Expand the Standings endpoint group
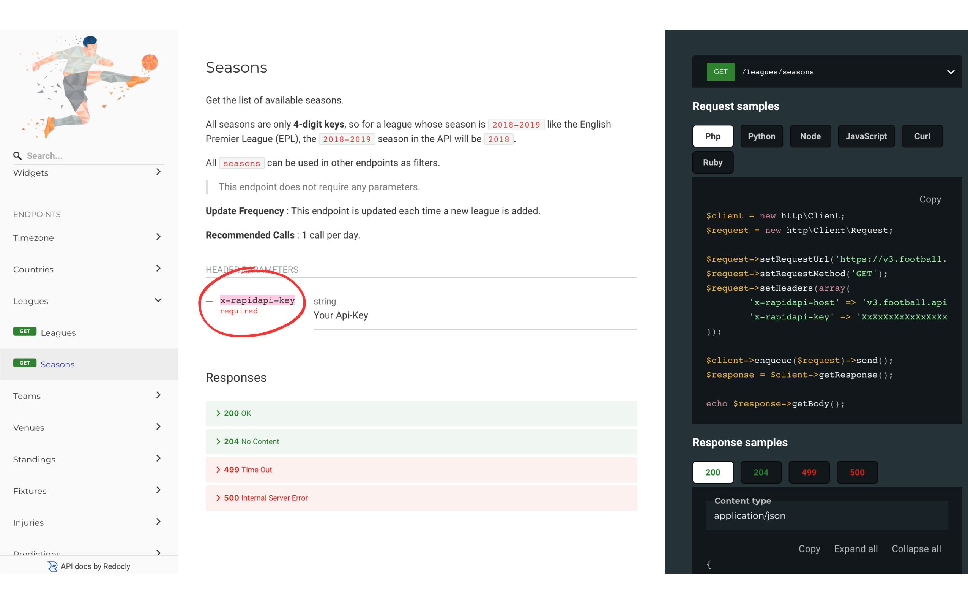The height and width of the screenshot is (604, 968). point(88,459)
